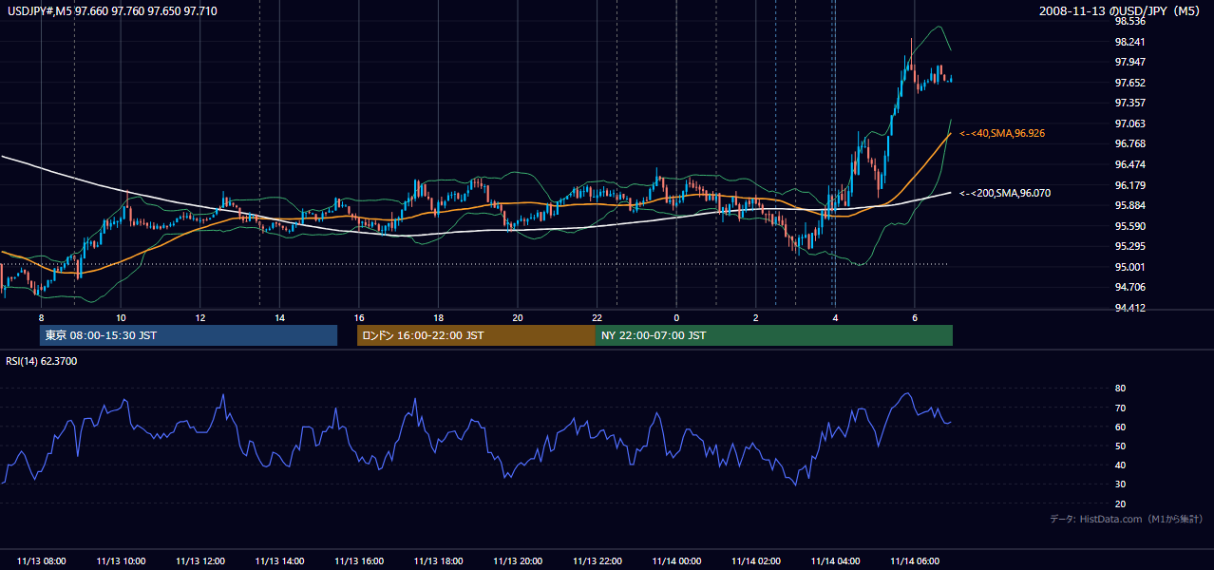Click the hour 20 tick on price chart axis
This screenshot has width=1214, height=570.
tap(518, 316)
